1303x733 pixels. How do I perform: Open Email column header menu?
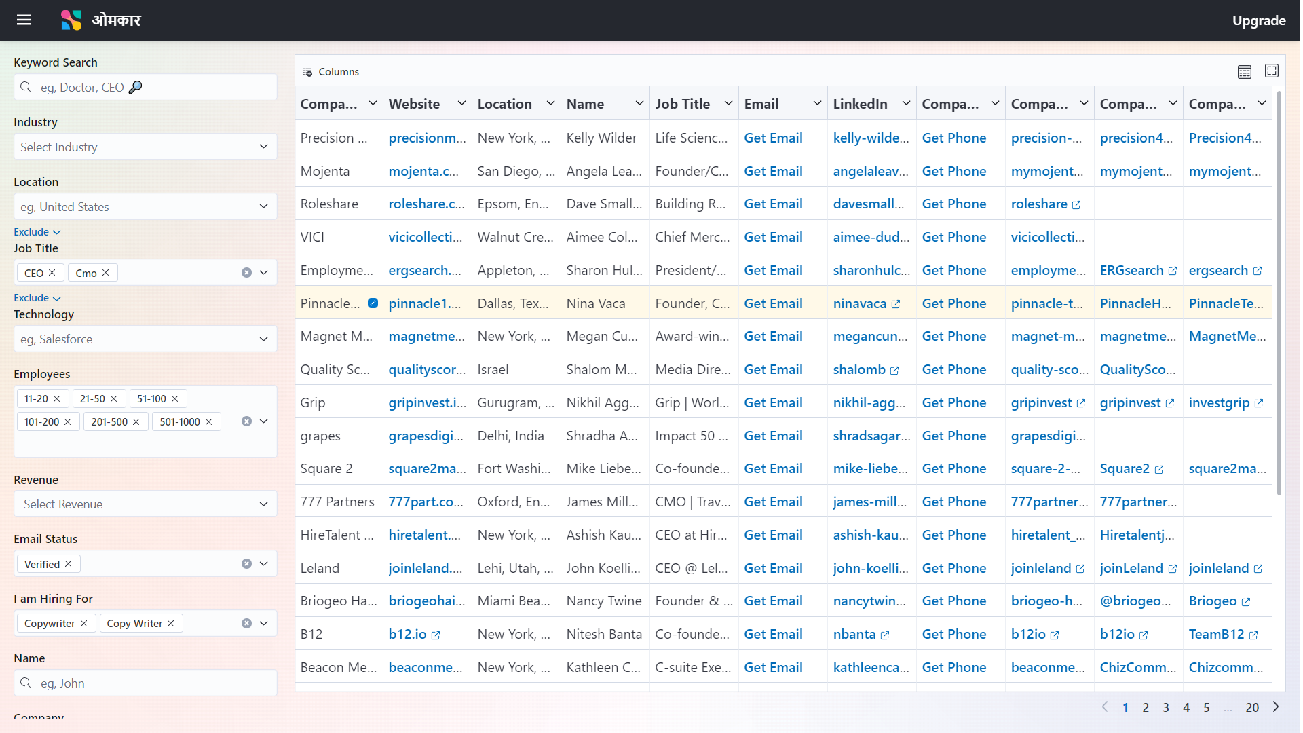817,103
